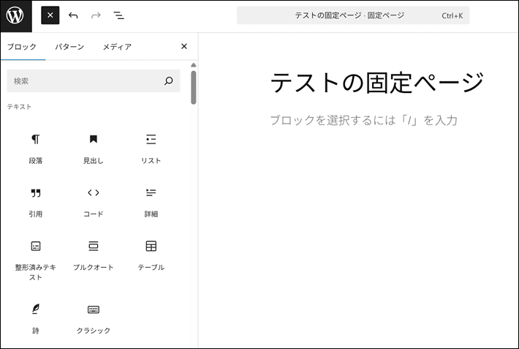Click the テストの固定ページ page title

tap(377, 83)
